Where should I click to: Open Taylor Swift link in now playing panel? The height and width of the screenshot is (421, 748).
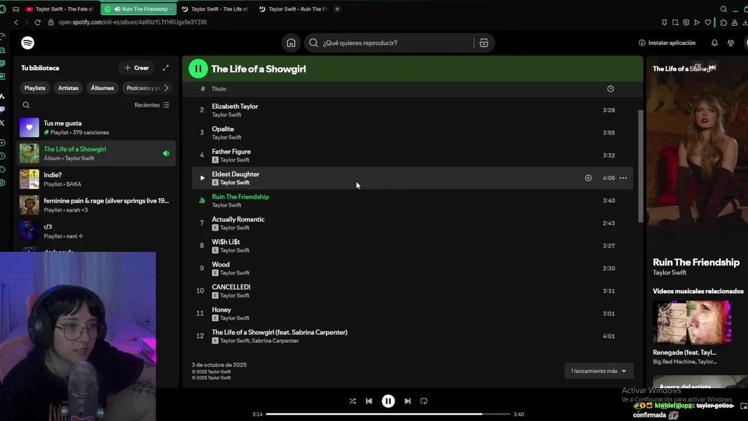pyautogui.click(x=670, y=273)
